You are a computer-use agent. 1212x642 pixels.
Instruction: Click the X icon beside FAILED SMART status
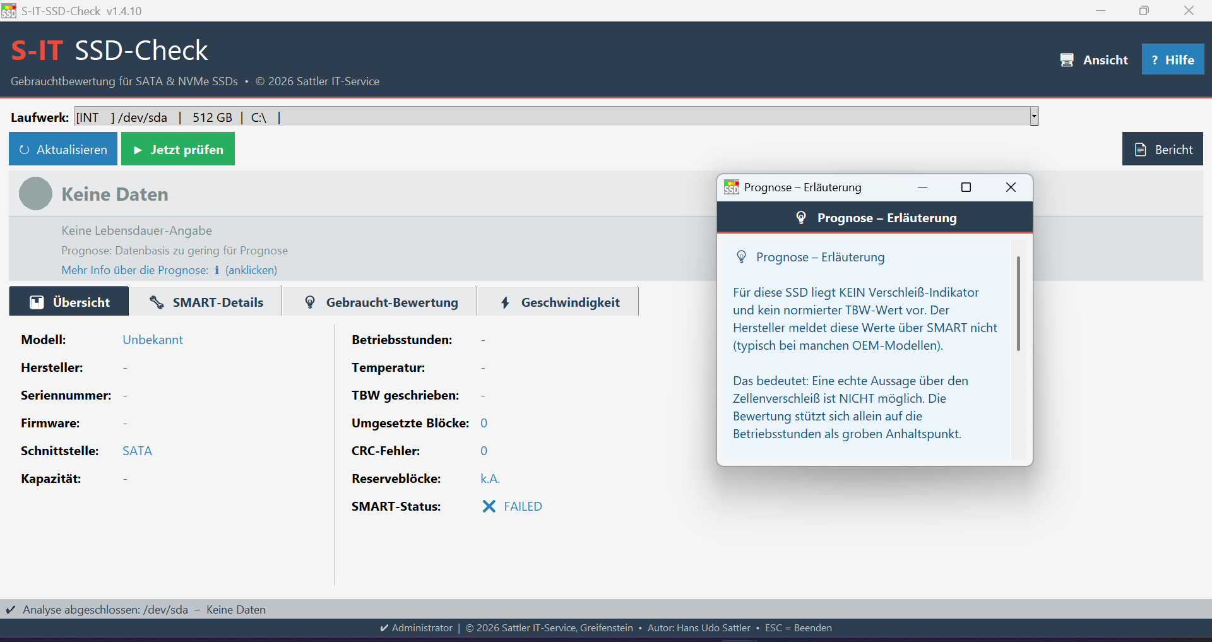489,506
